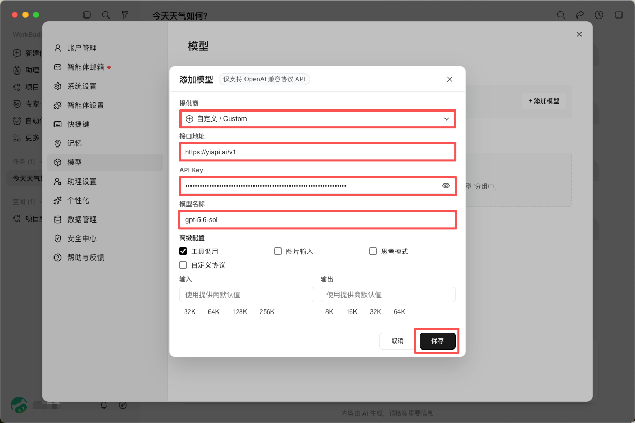Open 智能体邮箱 in settings sidebar
Image resolution: width=635 pixels, height=423 pixels.
click(x=105, y=67)
